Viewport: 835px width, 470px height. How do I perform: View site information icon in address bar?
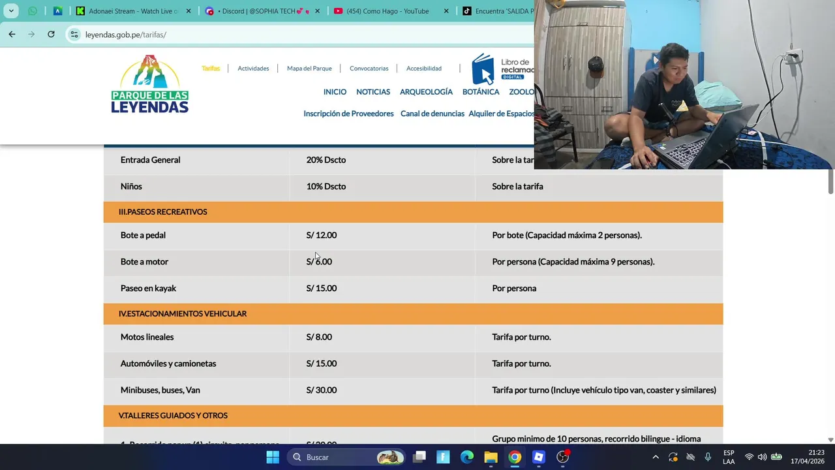tap(74, 35)
